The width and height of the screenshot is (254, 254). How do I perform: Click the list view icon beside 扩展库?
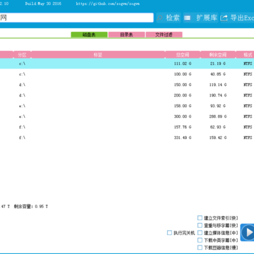coord(187,18)
